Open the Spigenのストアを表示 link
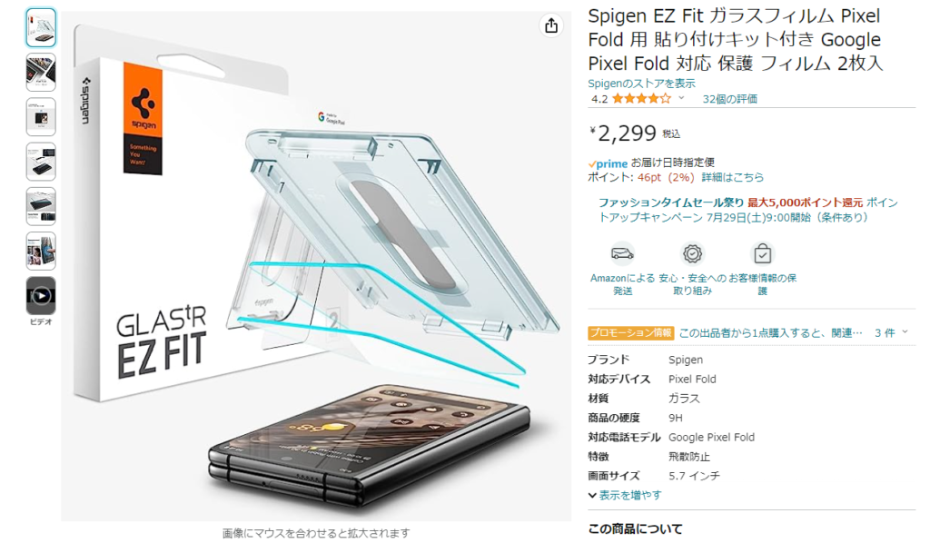Image resolution: width=930 pixels, height=543 pixels. (x=641, y=84)
